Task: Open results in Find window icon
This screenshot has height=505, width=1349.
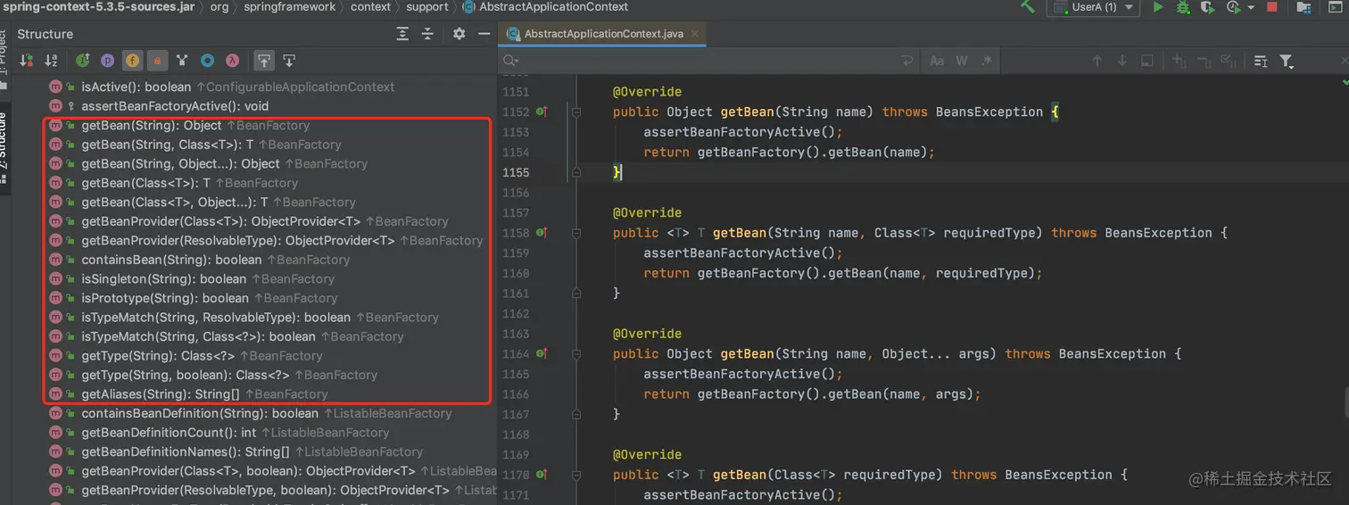Action: pos(1261,61)
